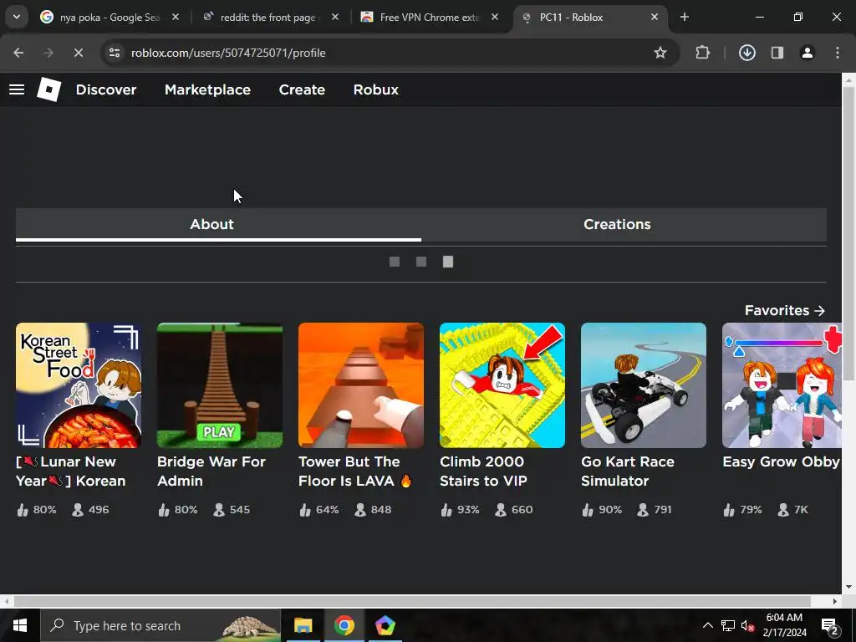The image size is (856, 642).
Task: Close the PC11 - Roblox tab
Action: [655, 17]
